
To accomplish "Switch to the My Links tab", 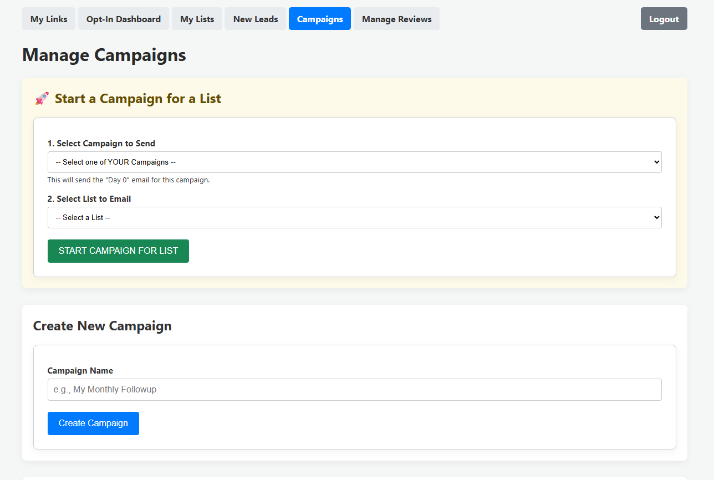I will click(x=48, y=18).
